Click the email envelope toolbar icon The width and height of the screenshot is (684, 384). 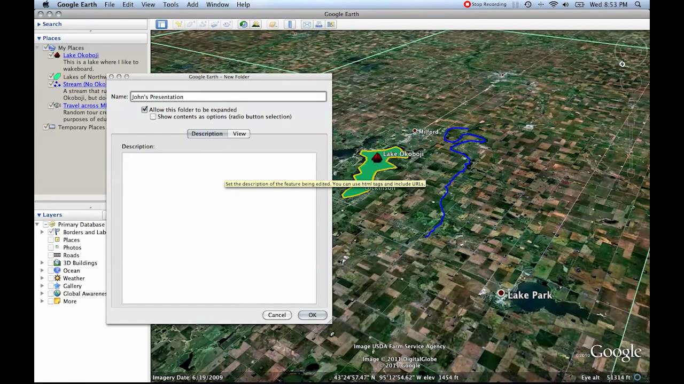coord(307,24)
